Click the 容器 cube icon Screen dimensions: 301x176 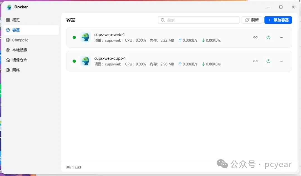8,30
